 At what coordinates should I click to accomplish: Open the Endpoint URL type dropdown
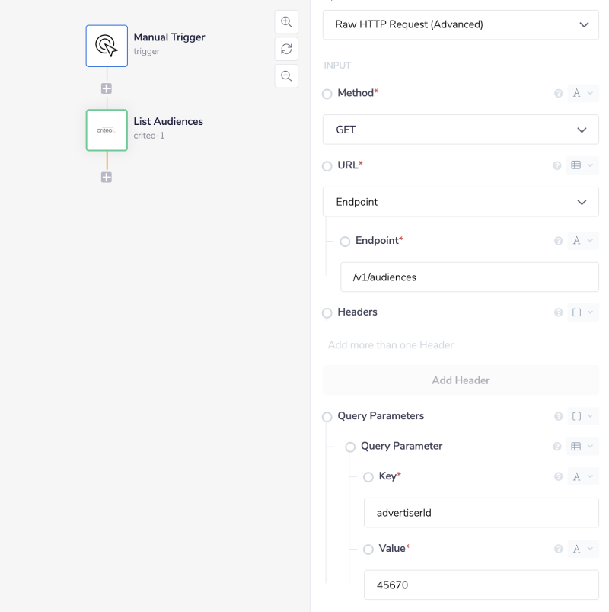click(x=461, y=201)
